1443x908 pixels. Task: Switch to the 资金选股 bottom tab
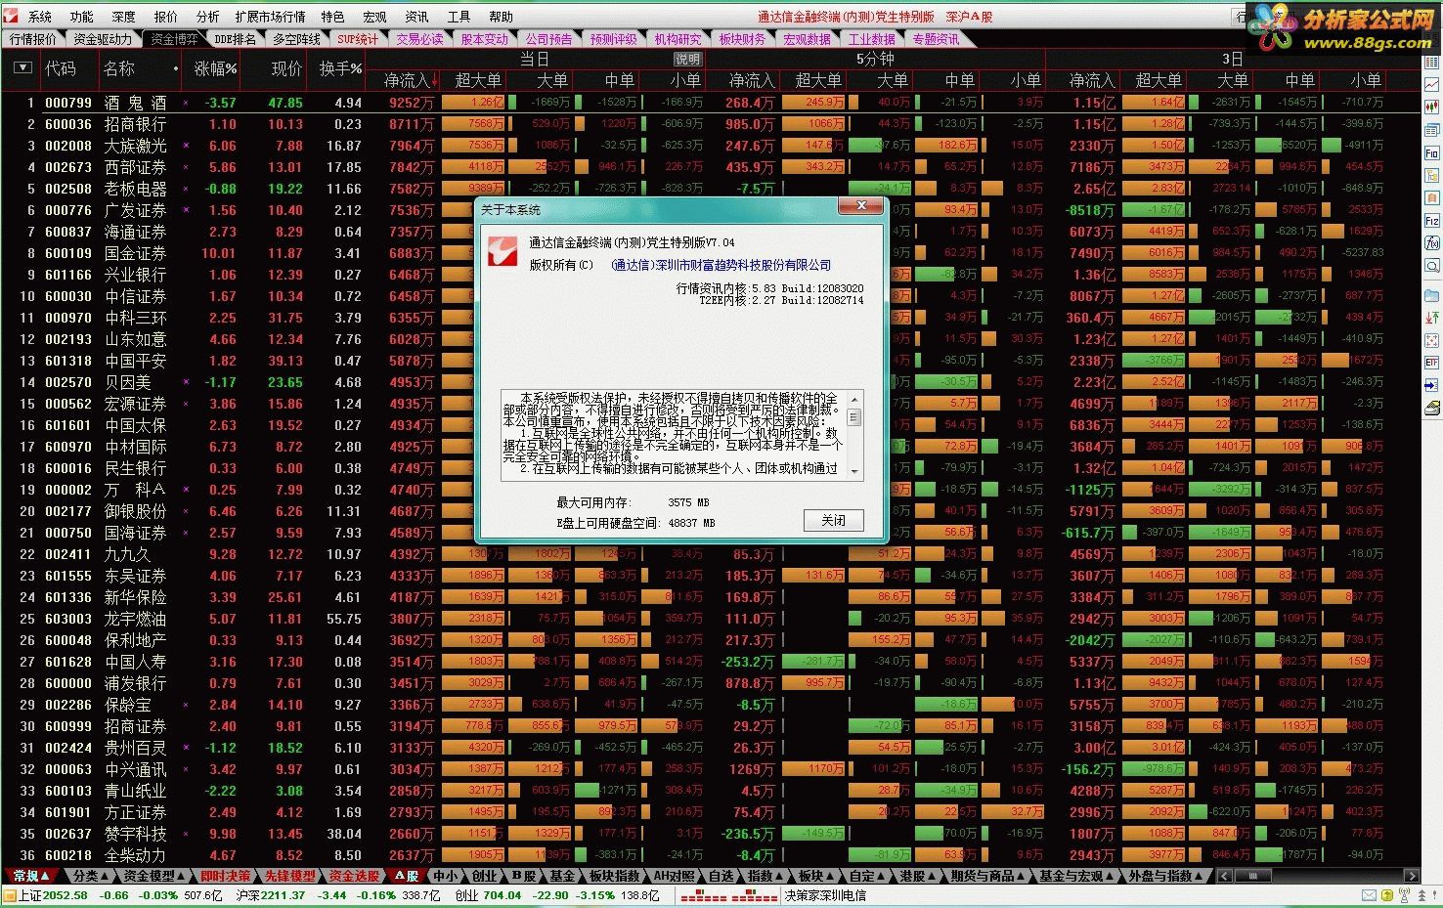coord(353,876)
